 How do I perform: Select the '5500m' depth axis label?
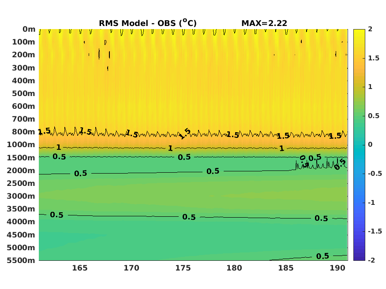tap(21, 260)
